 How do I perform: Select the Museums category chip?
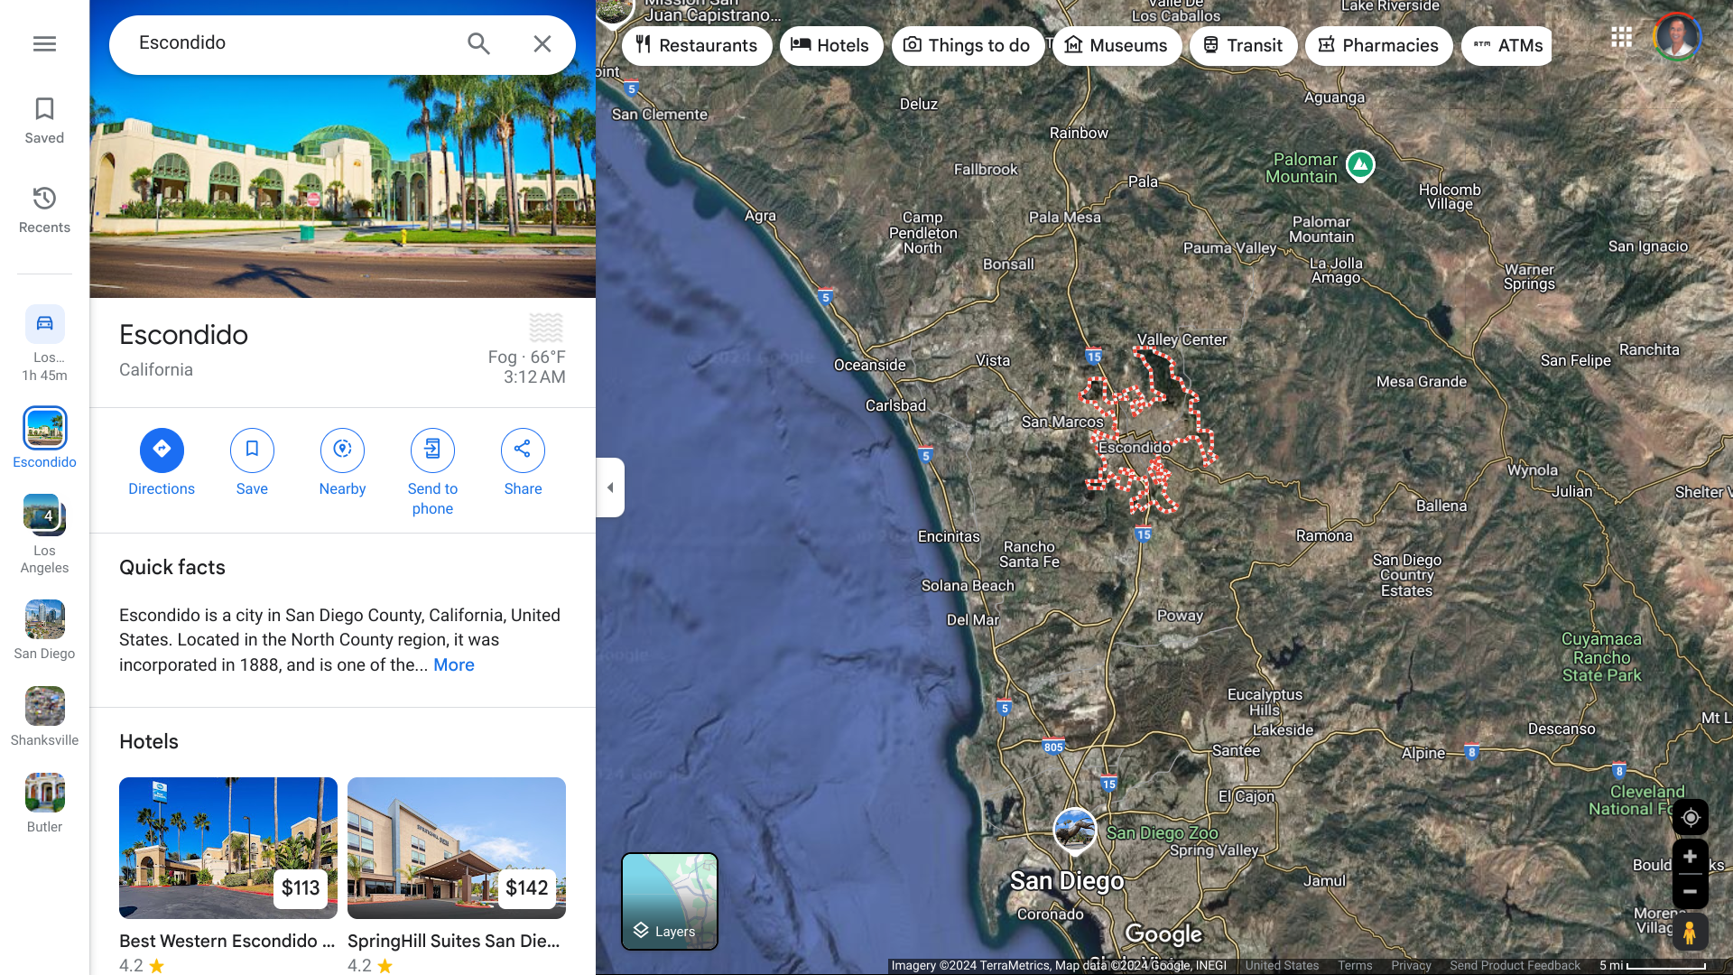click(1116, 45)
